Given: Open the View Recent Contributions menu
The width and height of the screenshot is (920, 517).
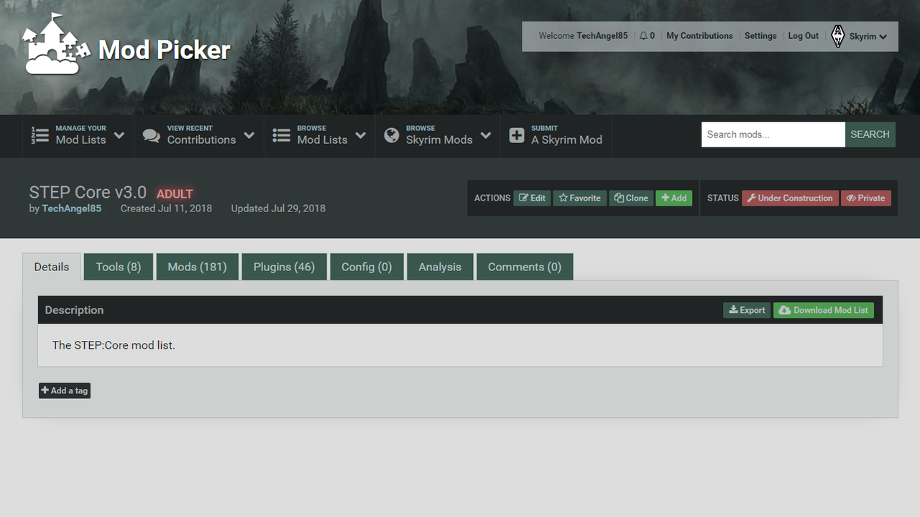Looking at the screenshot, I should (198, 136).
